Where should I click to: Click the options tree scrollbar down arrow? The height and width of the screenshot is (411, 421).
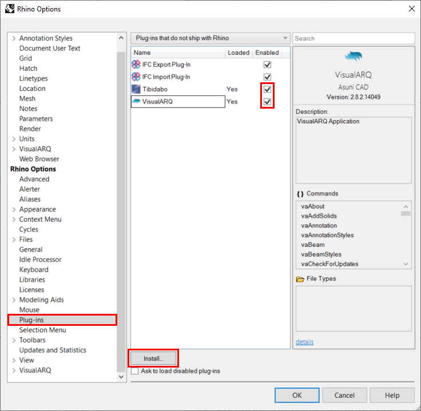[121, 377]
